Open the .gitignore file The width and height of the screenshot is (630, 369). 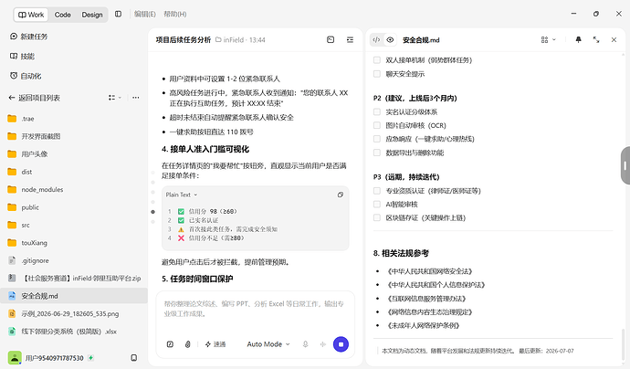(74, 260)
